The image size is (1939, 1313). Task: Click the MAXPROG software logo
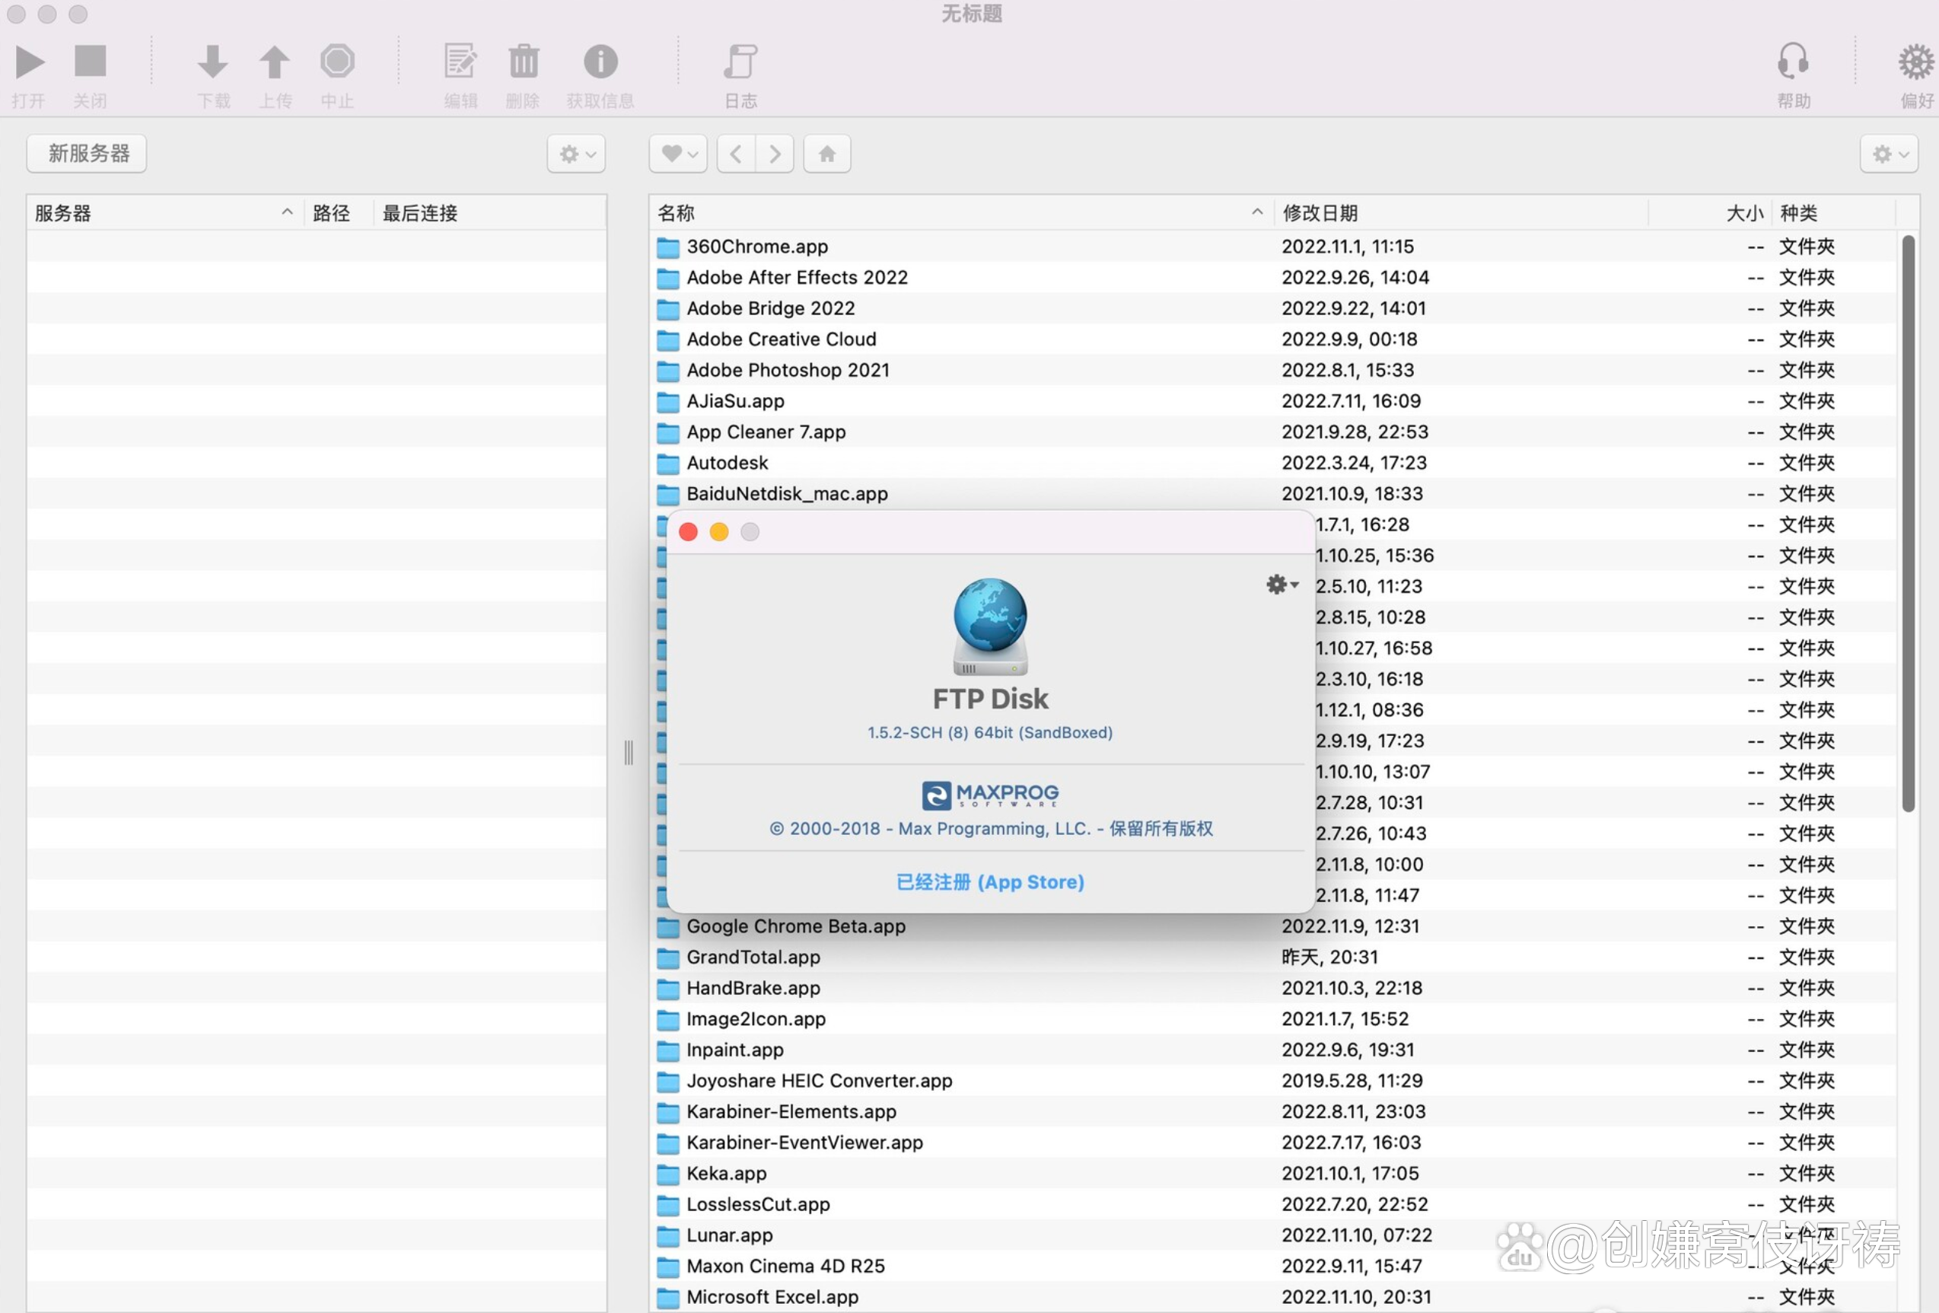pyautogui.click(x=990, y=794)
